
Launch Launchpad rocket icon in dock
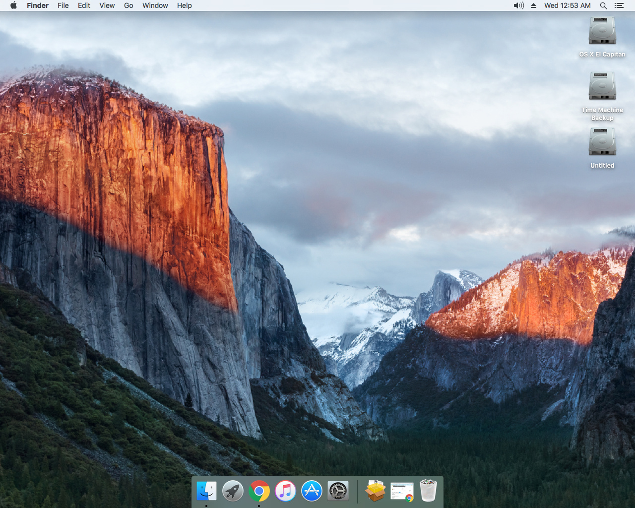pos(233,491)
